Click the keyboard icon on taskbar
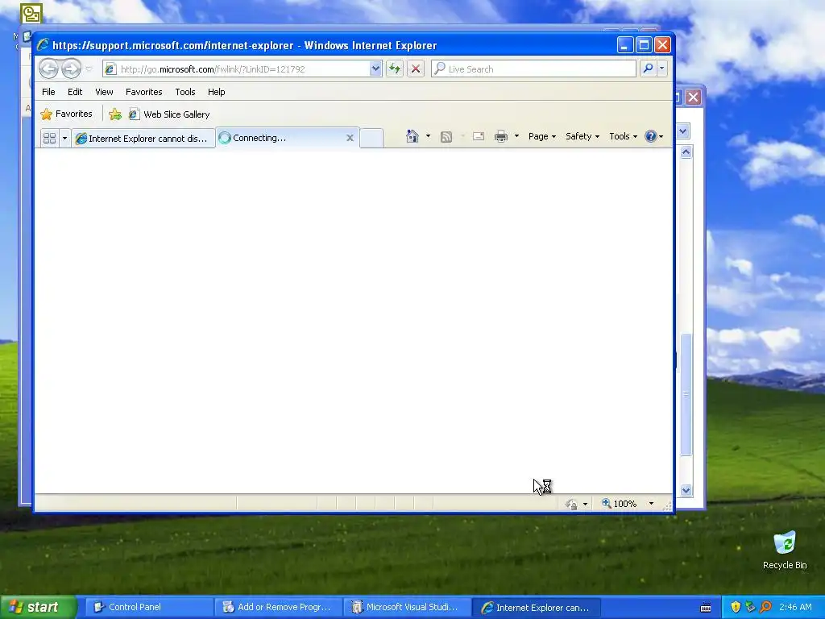 [x=706, y=608]
